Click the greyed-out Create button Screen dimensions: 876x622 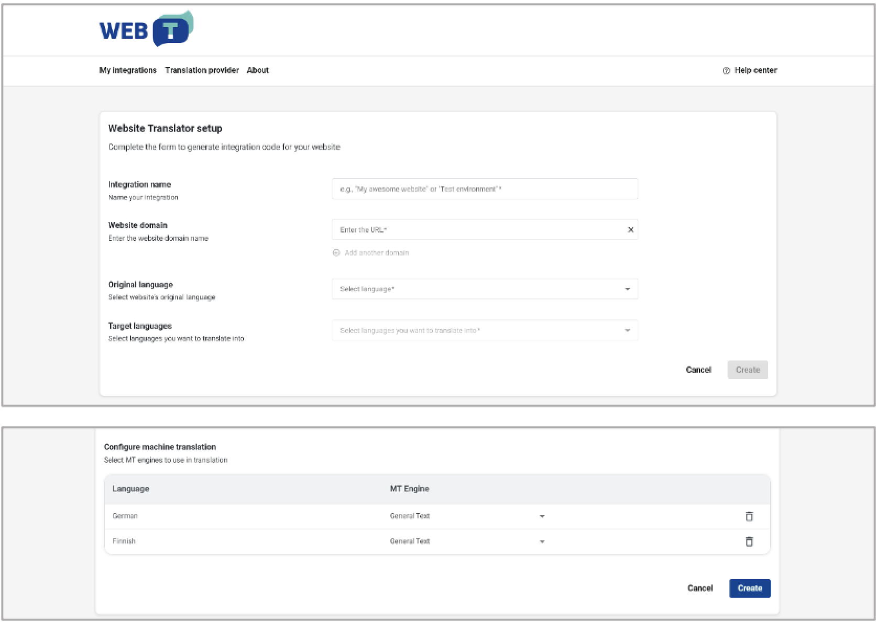pos(748,370)
